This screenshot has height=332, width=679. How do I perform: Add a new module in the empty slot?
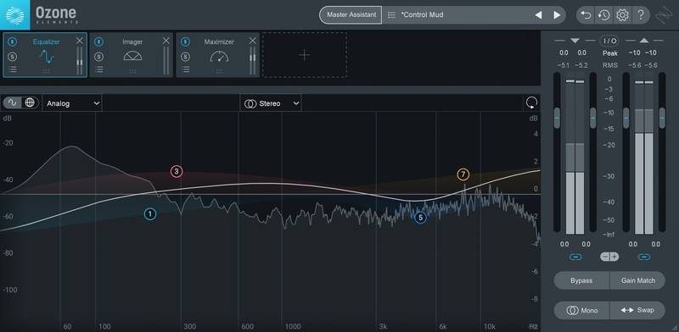[x=305, y=55]
